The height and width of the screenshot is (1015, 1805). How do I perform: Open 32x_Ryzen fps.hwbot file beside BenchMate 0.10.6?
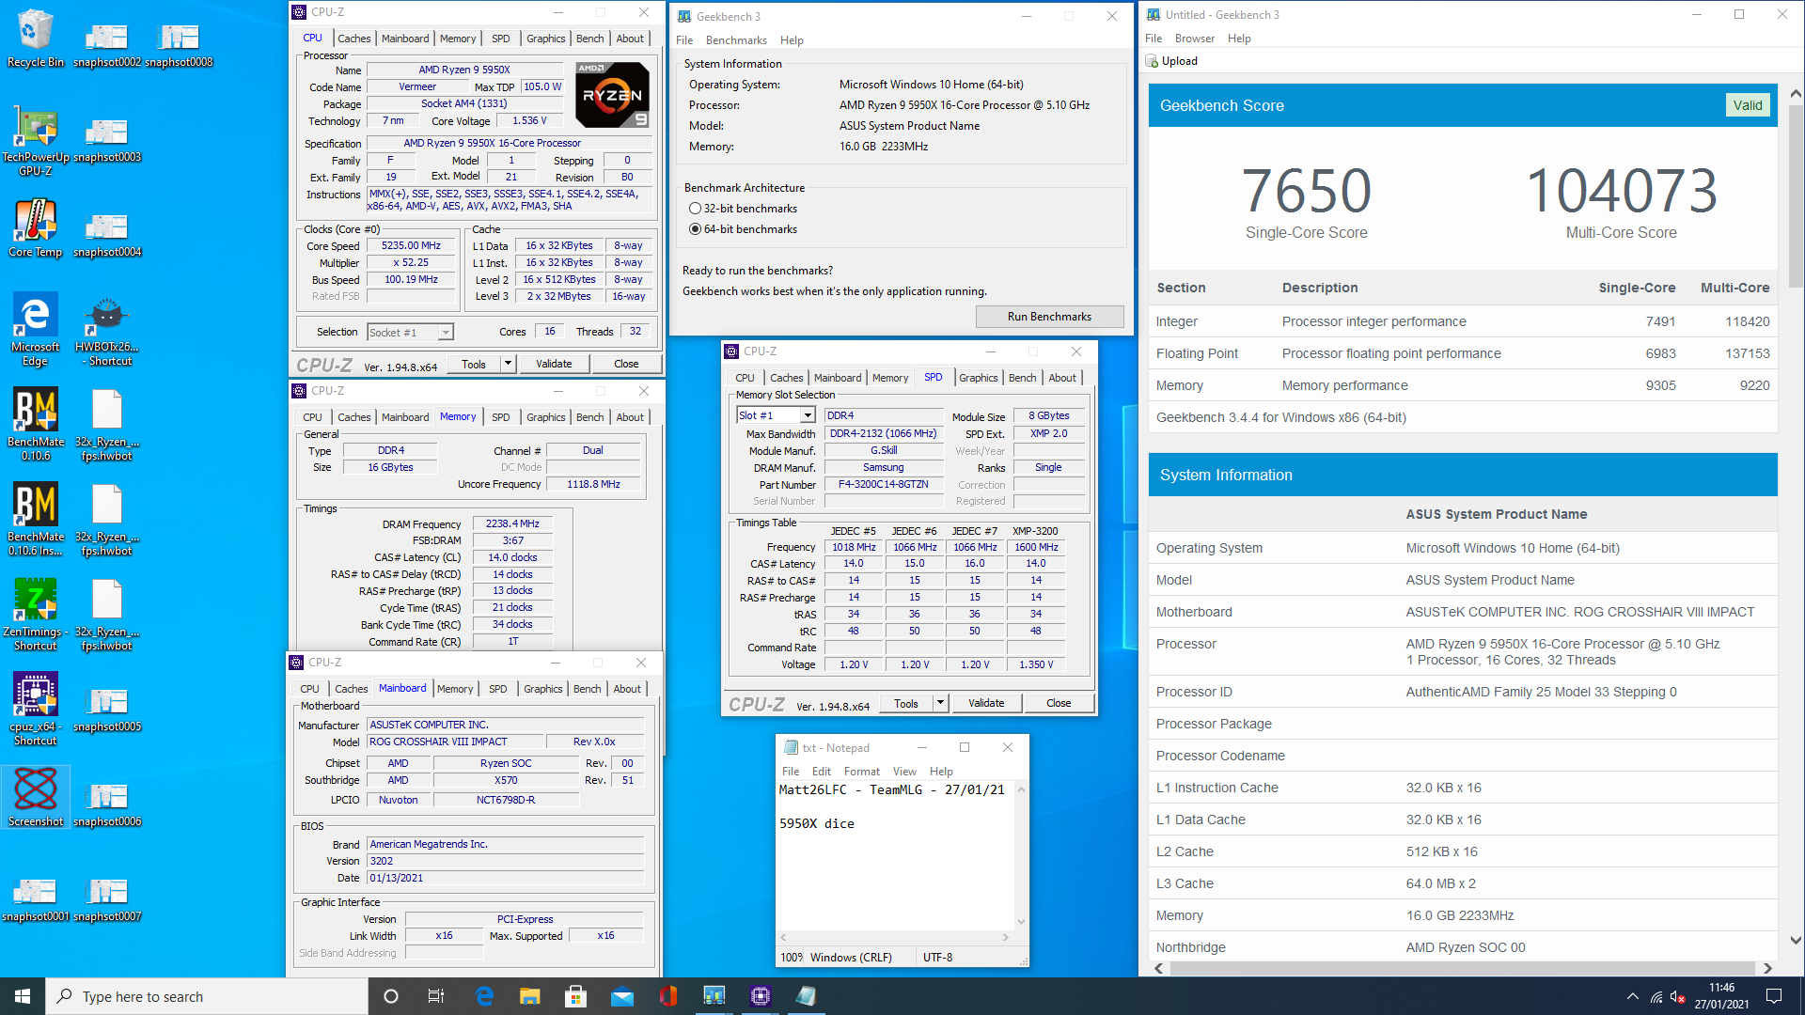coord(106,424)
